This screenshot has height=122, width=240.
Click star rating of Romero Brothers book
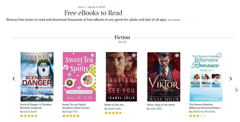[198, 116]
